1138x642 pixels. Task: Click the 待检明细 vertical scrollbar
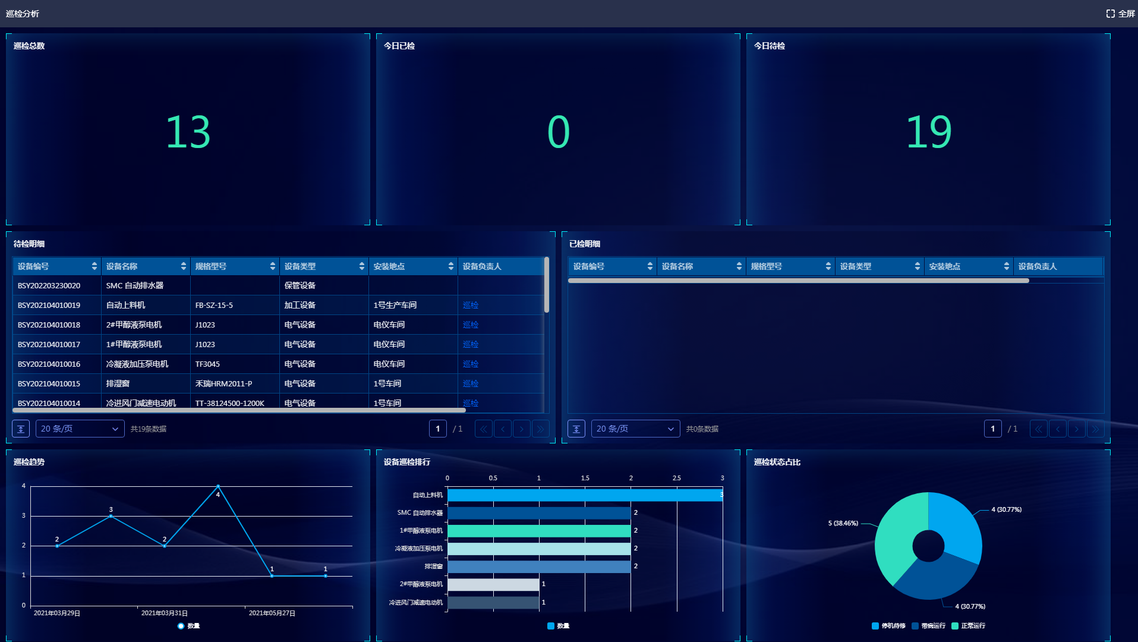(x=546, y=285)
